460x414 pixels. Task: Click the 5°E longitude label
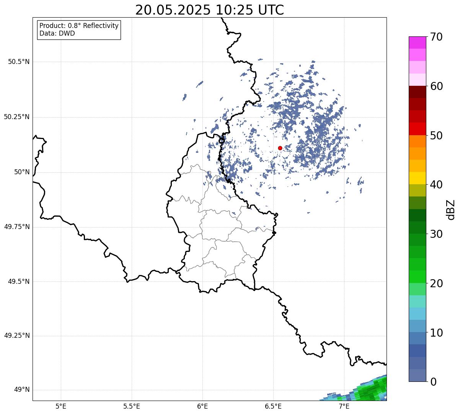point(61,406)
